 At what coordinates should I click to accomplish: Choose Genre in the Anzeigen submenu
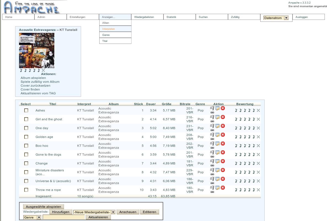(x=115, y=35)
